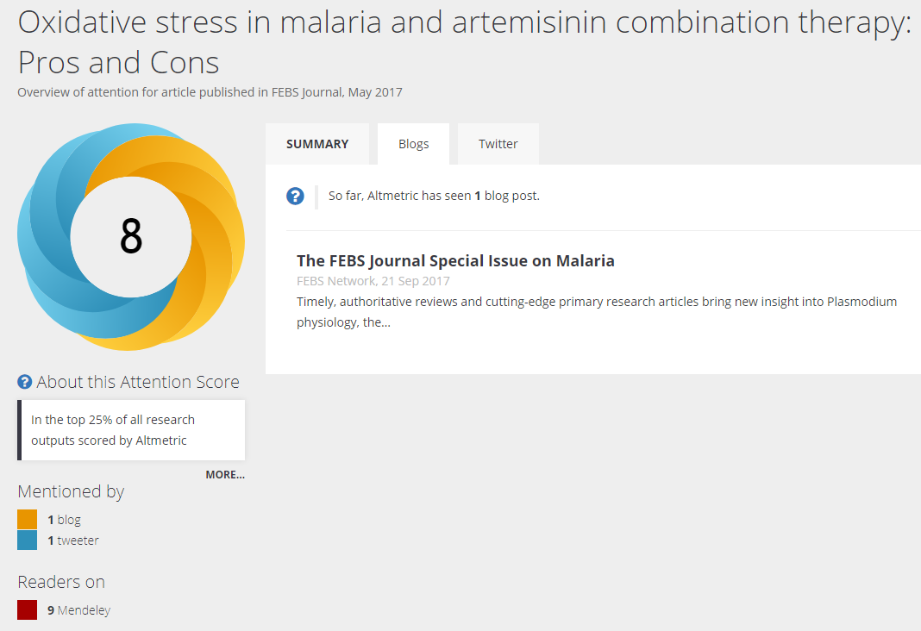Switch to the Summary tab
Image resolution: width=921 pixels, height=631 pixels.
[x=317, y=144]
